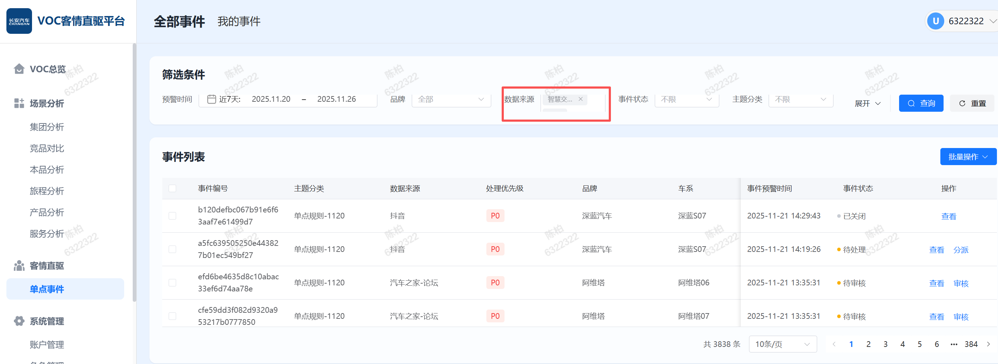Click the VOC总览 home icon

19,69
